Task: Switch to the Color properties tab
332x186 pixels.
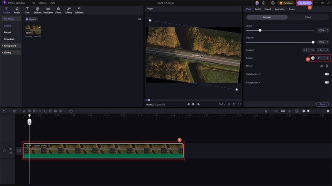Action: (x=292, y=9)
